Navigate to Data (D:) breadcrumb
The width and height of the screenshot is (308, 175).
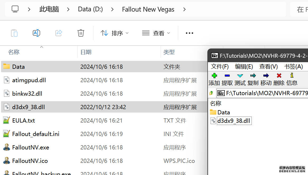coord(90,9)
